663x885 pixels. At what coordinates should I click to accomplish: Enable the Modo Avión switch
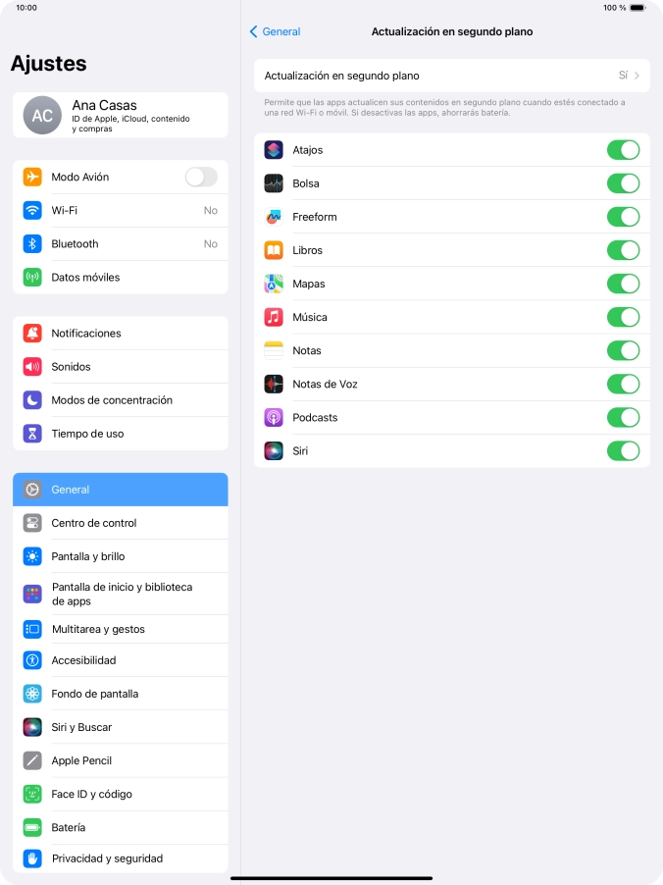tap(201, 178)
